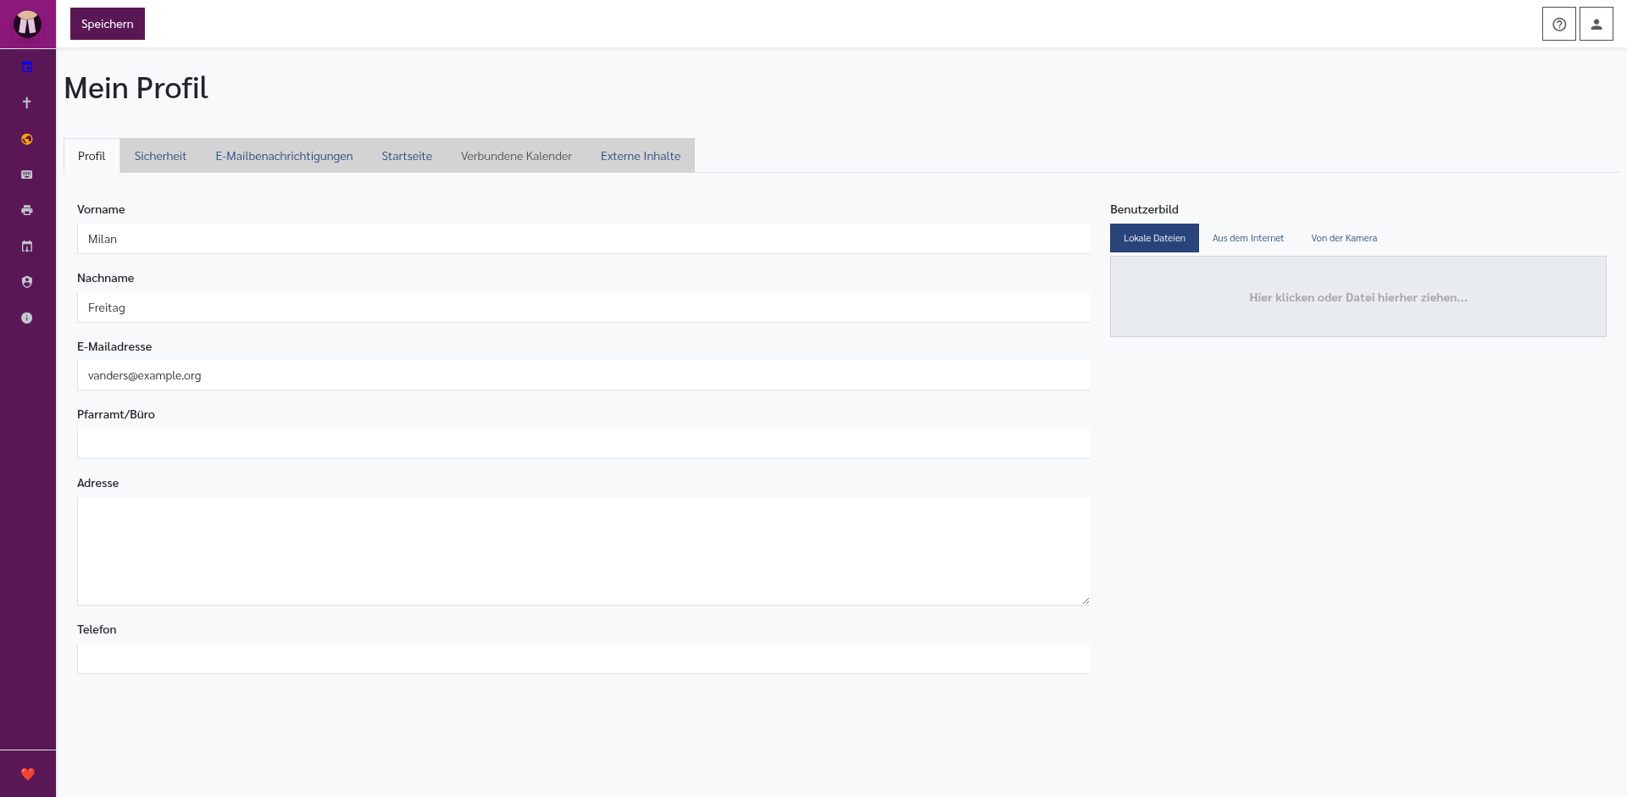Focus the Telefon field
1627x797 pixels.
click(583, 659)
